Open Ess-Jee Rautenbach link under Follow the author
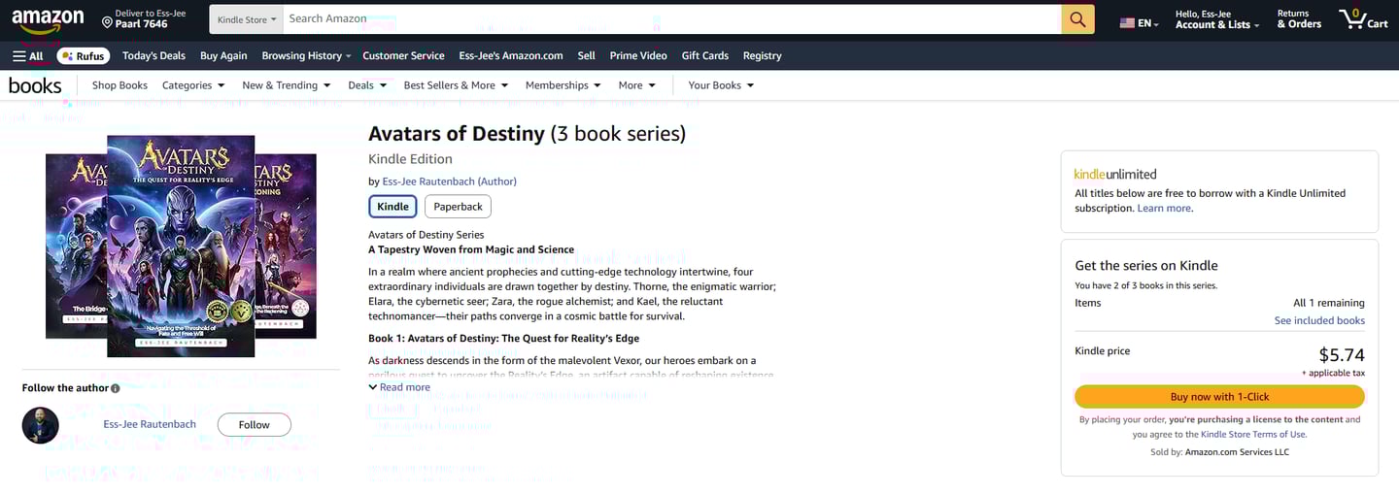 150,424
